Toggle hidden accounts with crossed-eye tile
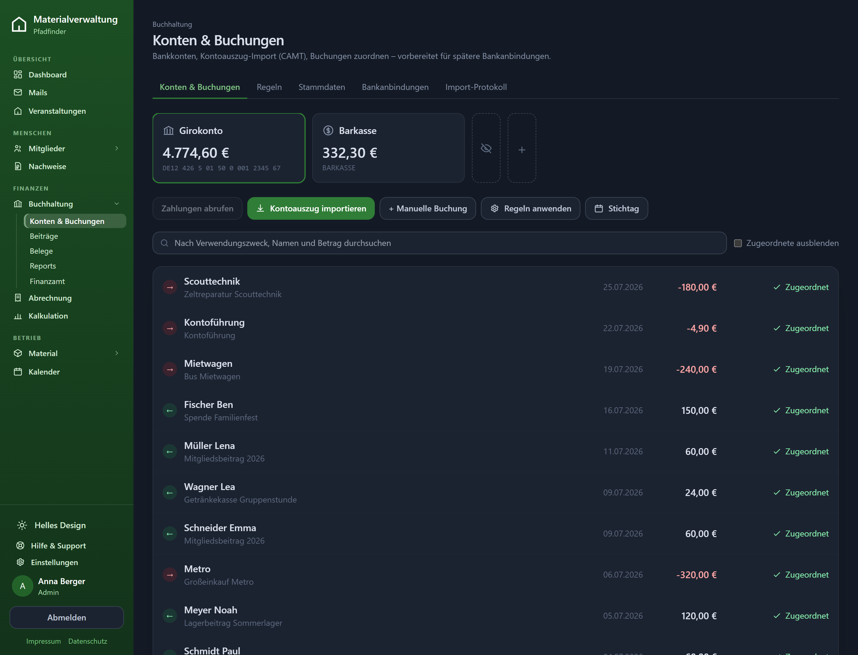This screenshot has height=655, width=858. [x=486, y=148]
